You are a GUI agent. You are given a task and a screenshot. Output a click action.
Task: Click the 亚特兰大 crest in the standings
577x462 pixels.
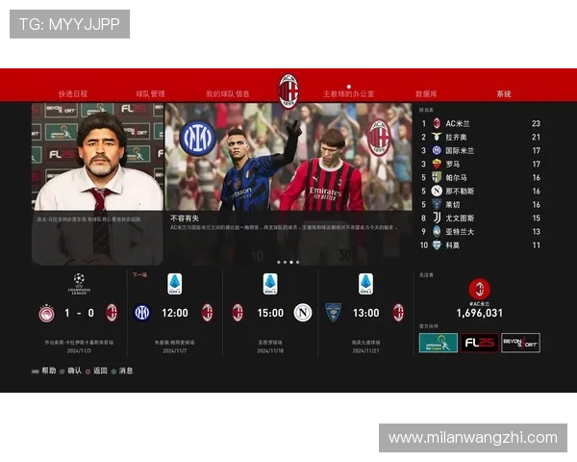point(437,231)
